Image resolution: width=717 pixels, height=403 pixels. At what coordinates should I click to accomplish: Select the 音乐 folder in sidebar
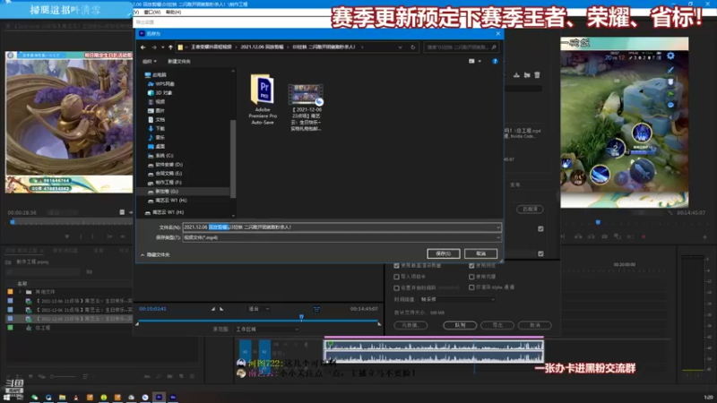[156, 138]
